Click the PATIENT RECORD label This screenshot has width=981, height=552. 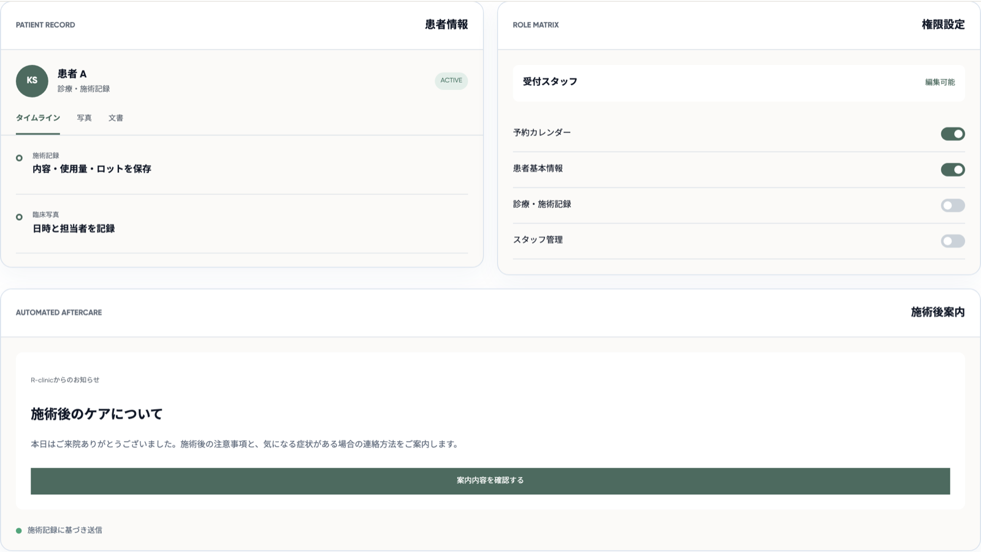point(45,25)
